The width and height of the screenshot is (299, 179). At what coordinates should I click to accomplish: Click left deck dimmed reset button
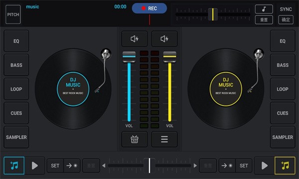91,166
